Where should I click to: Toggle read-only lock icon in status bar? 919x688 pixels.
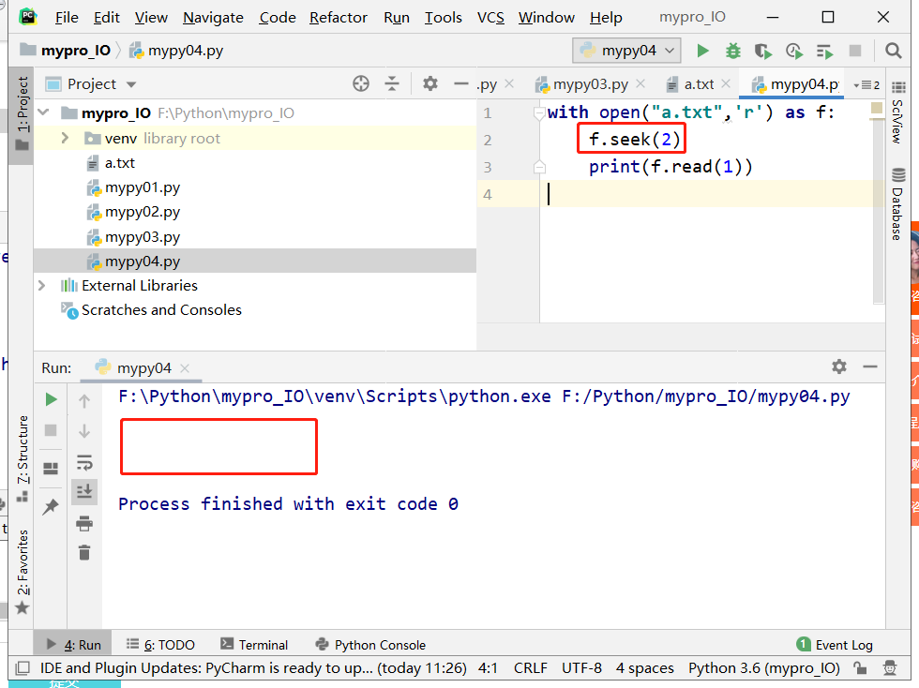860,668
